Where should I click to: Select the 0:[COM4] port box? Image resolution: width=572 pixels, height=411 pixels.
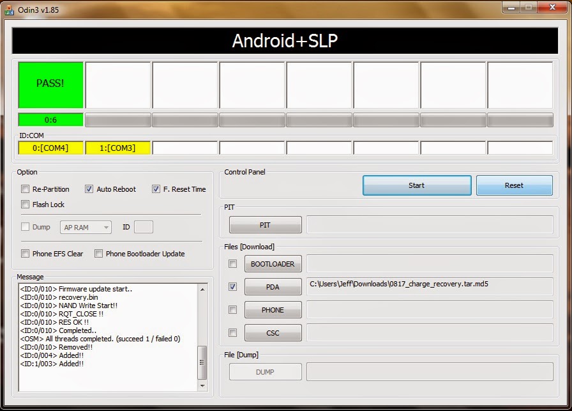tap(50, 148)
